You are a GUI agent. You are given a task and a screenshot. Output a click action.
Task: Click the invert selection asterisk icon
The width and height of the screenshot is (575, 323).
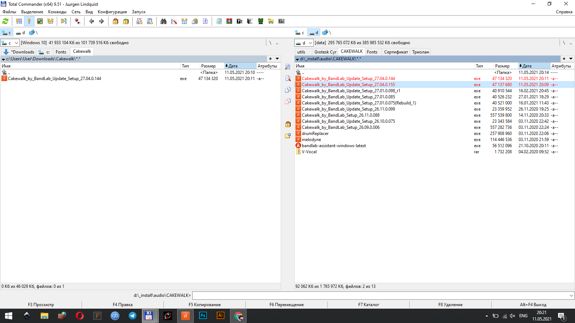point(77,21)
